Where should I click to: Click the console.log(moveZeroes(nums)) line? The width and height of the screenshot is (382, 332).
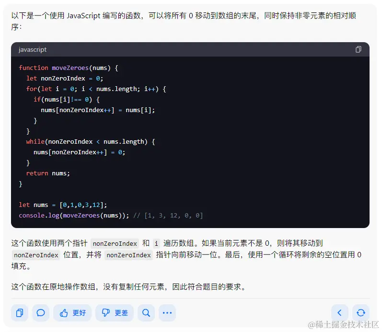click(x=74, y=216)
